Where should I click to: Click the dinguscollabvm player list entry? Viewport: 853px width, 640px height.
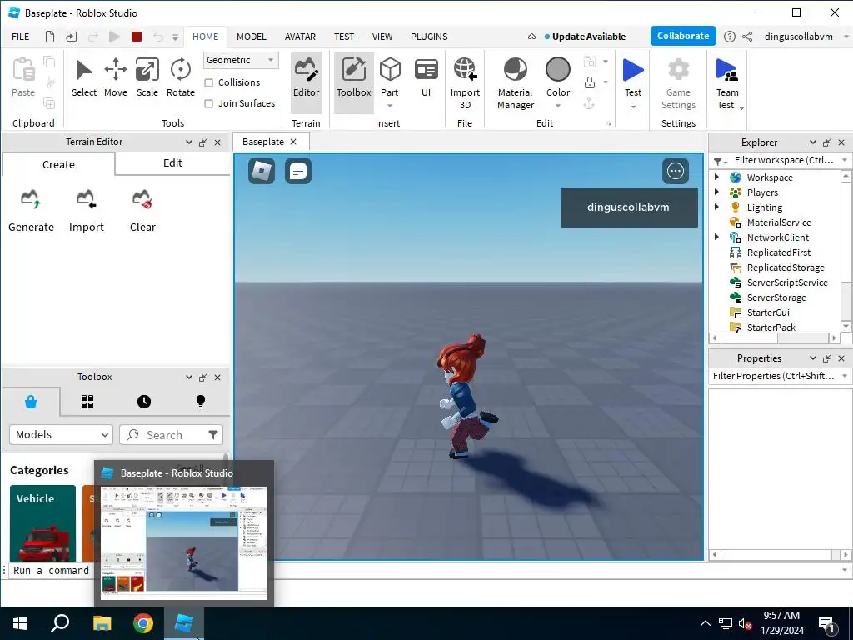(x=629, y=207)
